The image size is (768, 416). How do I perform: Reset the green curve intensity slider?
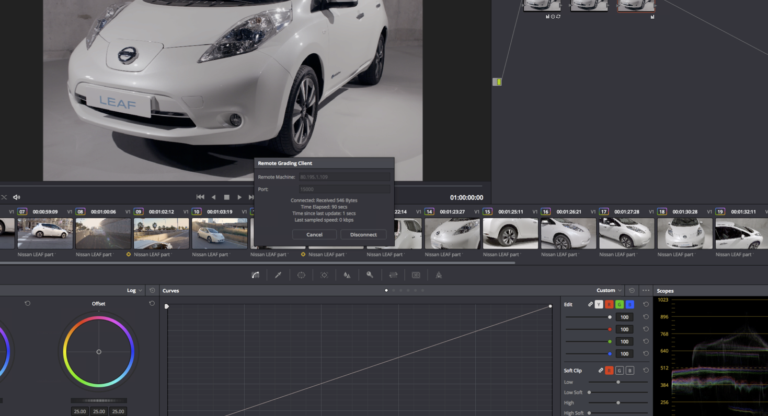(646, 341)
